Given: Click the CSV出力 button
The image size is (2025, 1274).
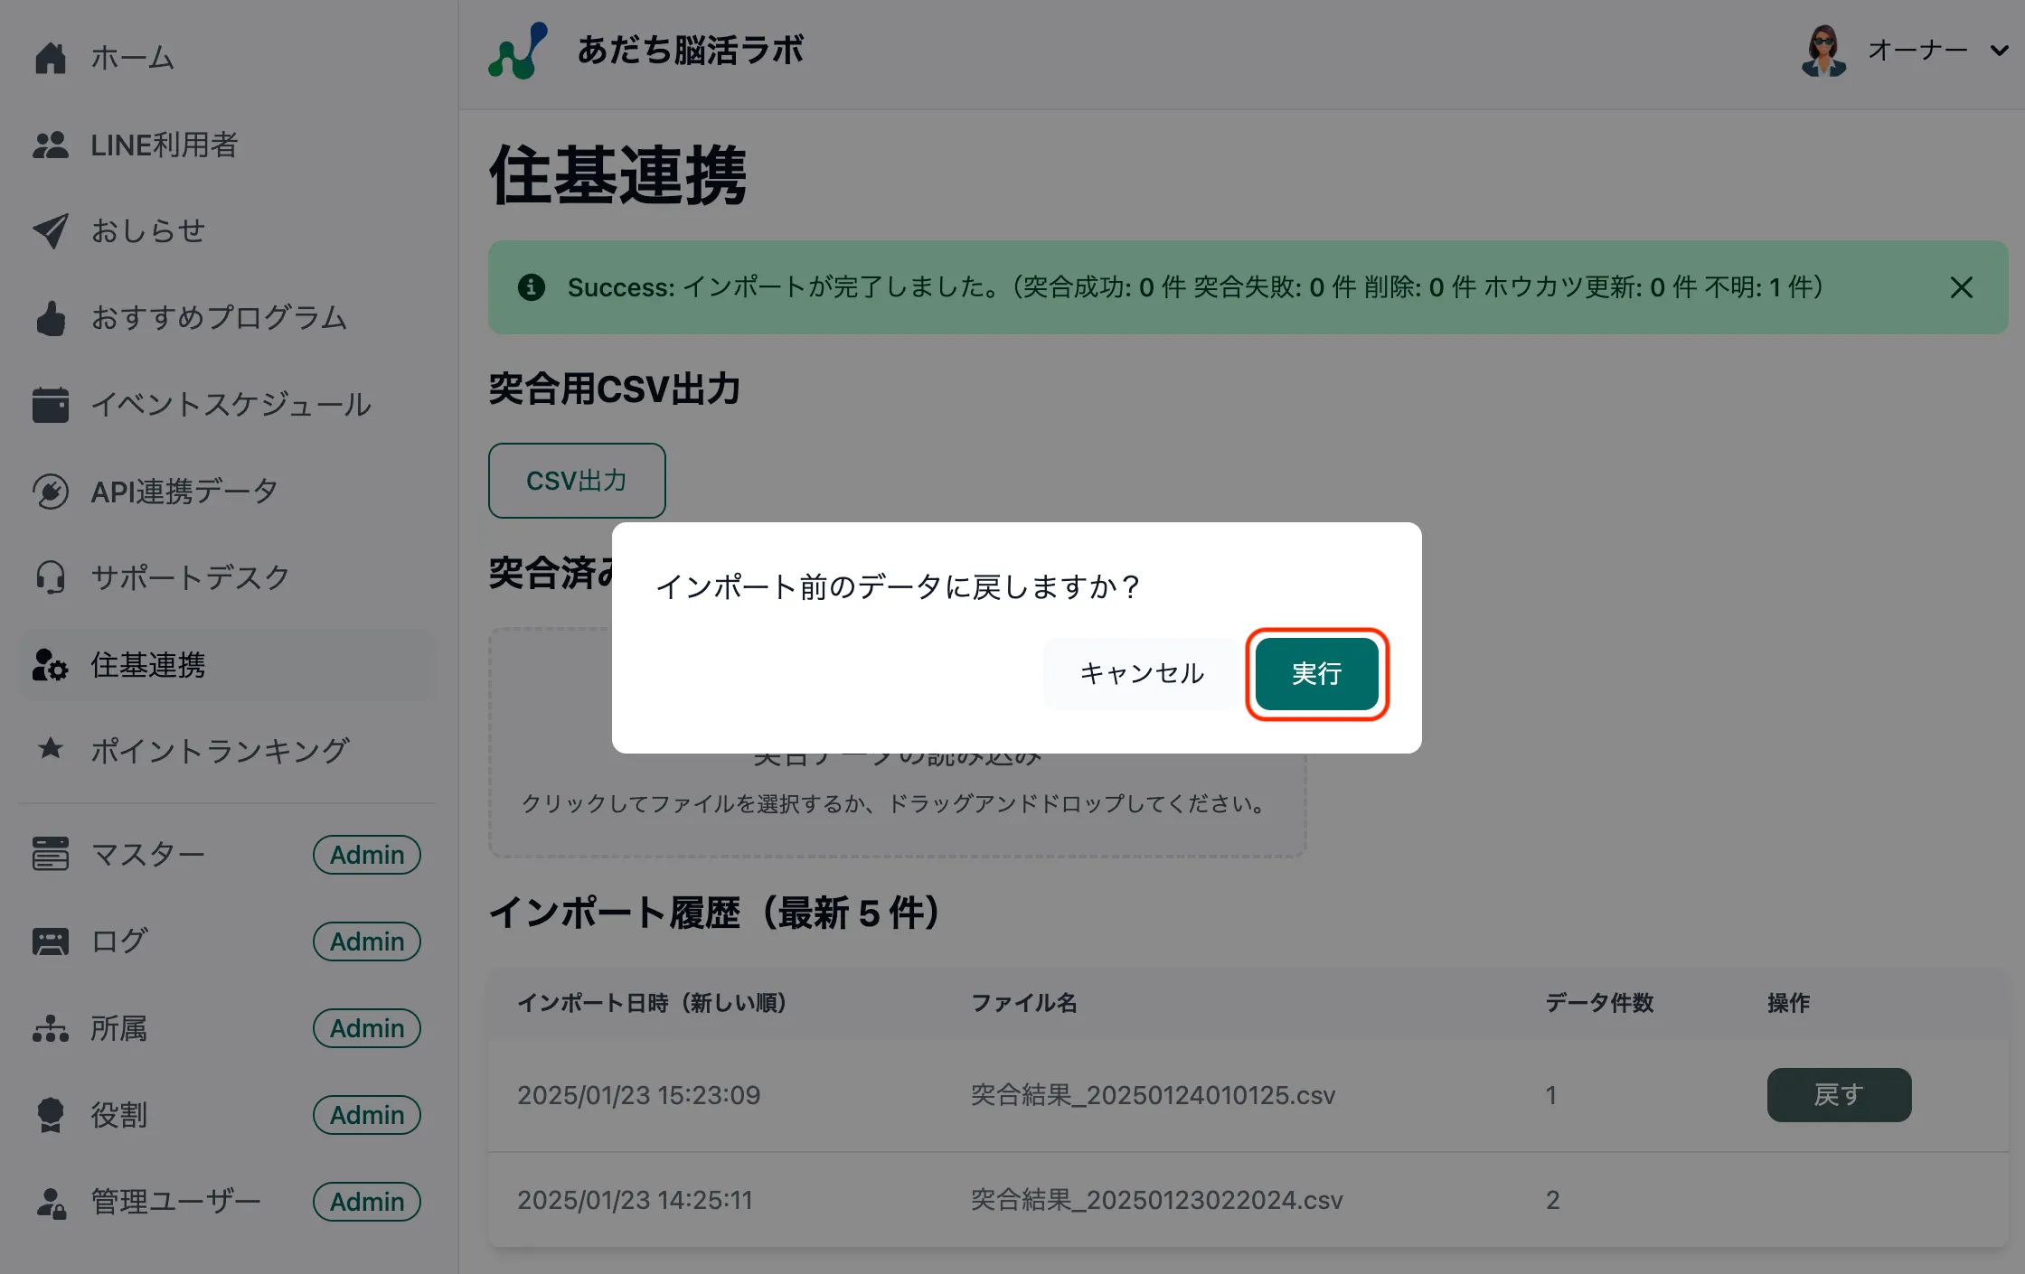Looking at the screenshot, I should (577, 481).
